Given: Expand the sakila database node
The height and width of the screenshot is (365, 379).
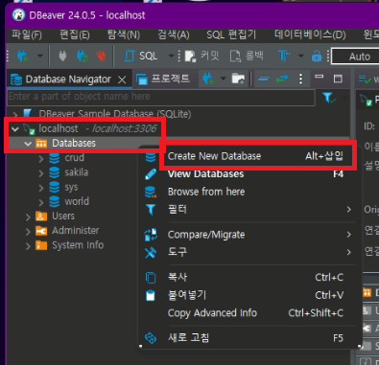Looking at the screenshot, I should [x=41, y=173].
